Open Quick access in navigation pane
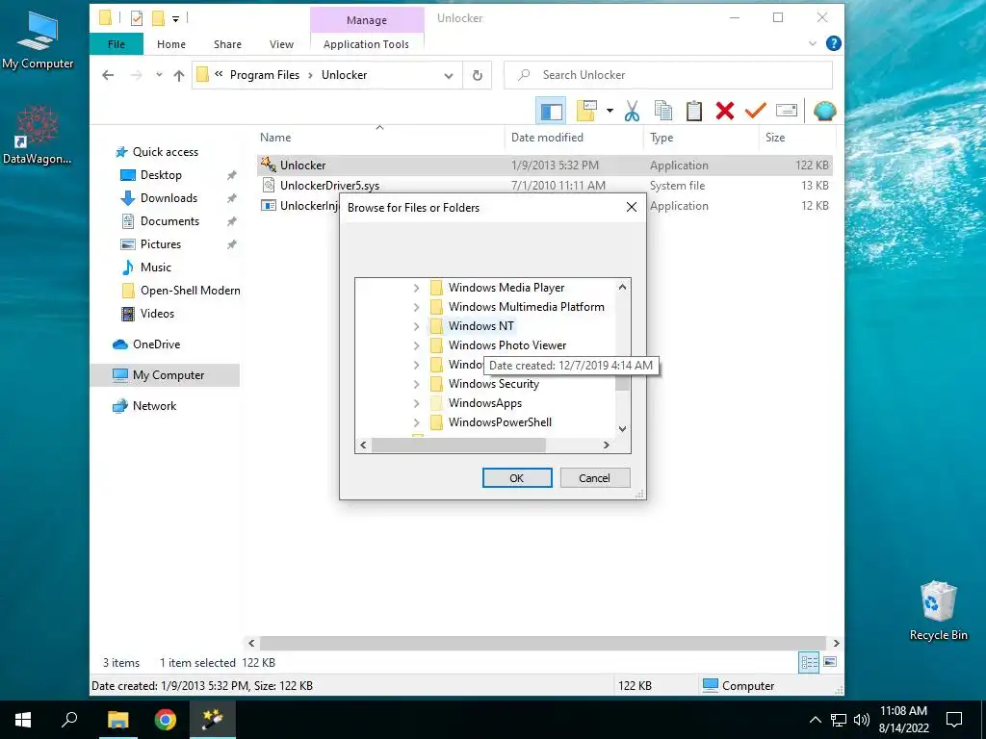This screenshot has width=986, height=739. (x=166, y=151)
